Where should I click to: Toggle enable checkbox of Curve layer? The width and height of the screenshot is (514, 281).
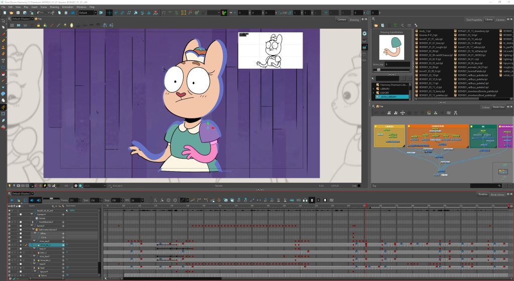coord(9,237)
